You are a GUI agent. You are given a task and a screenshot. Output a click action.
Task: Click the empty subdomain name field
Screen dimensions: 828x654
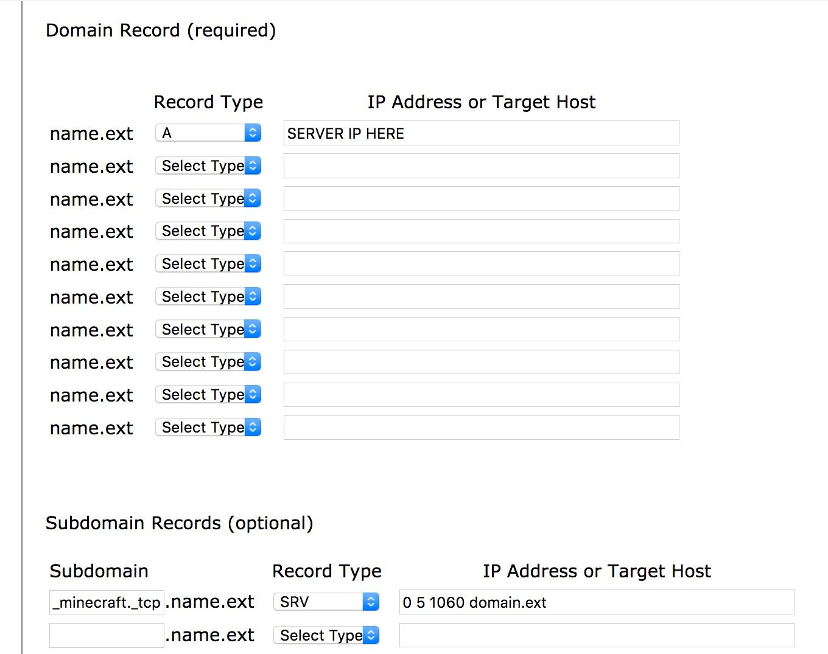tap(107, 635)
